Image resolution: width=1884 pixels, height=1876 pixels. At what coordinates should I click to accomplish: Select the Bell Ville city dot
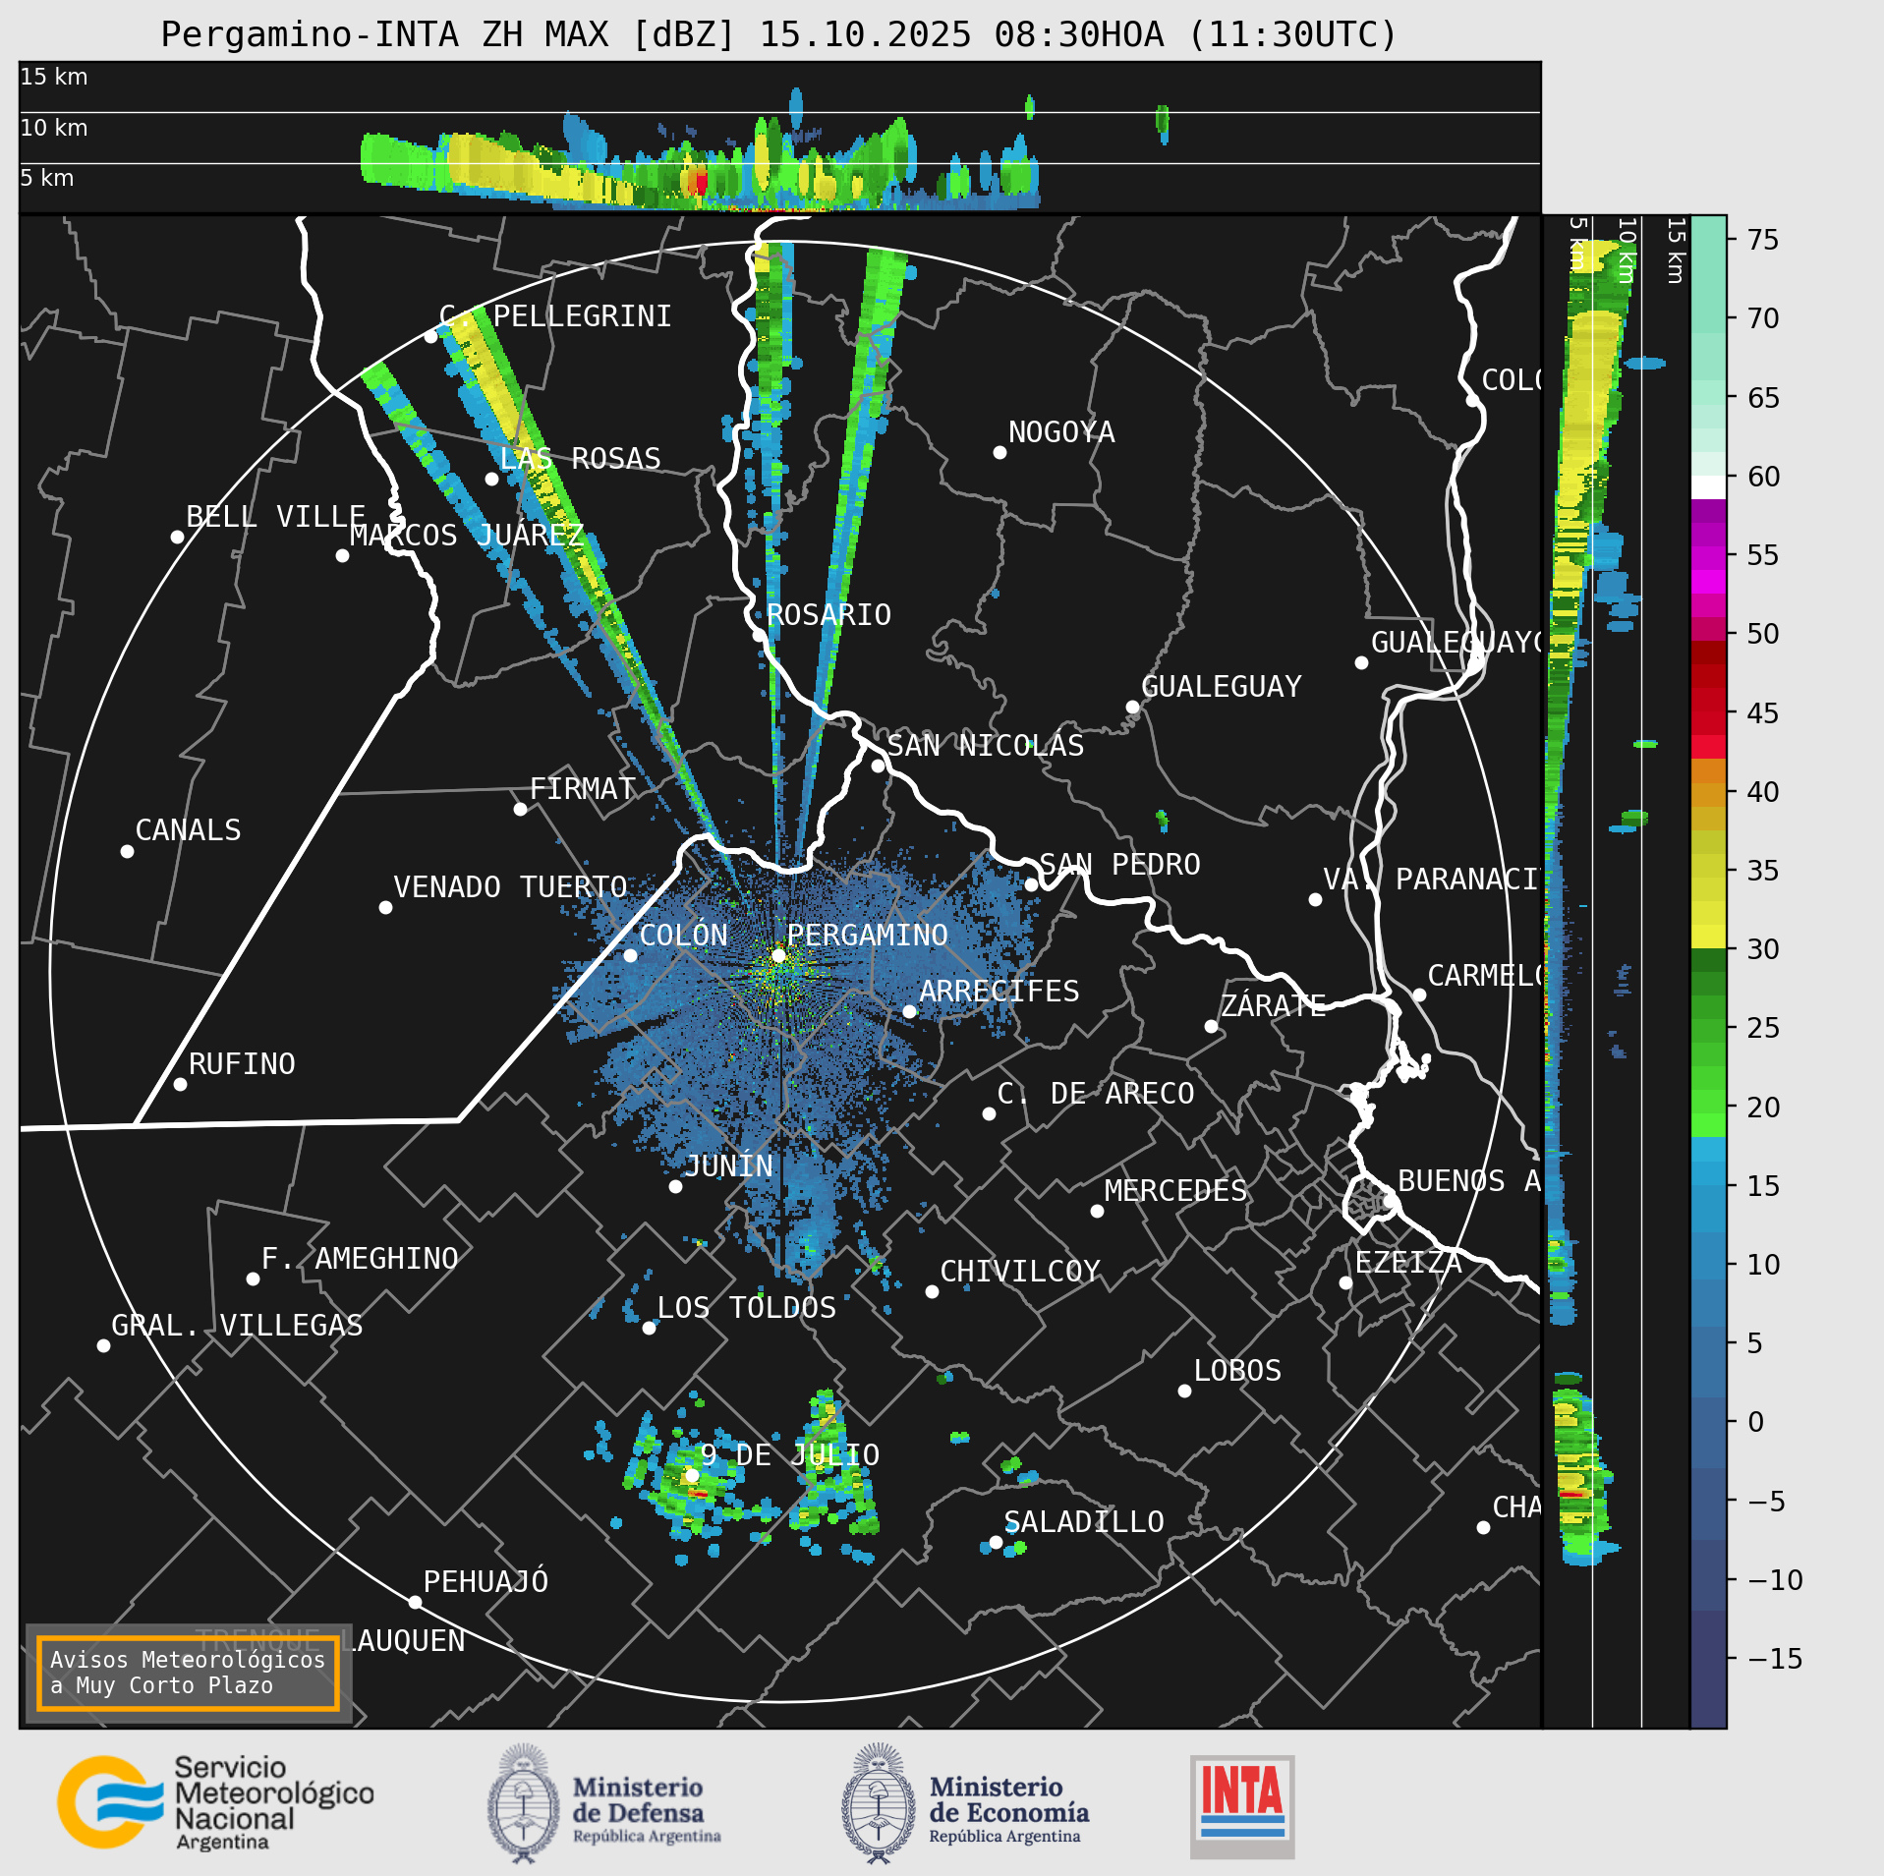click(177, 537)
